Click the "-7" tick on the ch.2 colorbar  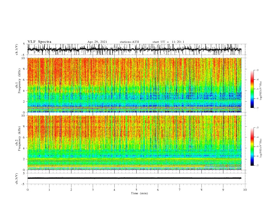(257, 165)
